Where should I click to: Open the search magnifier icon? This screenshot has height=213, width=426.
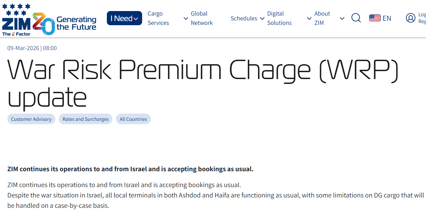tap(356, 18)
